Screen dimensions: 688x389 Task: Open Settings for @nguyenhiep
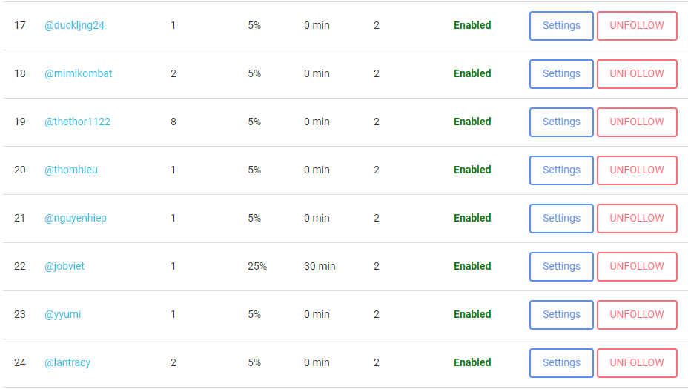pos(561,218)
